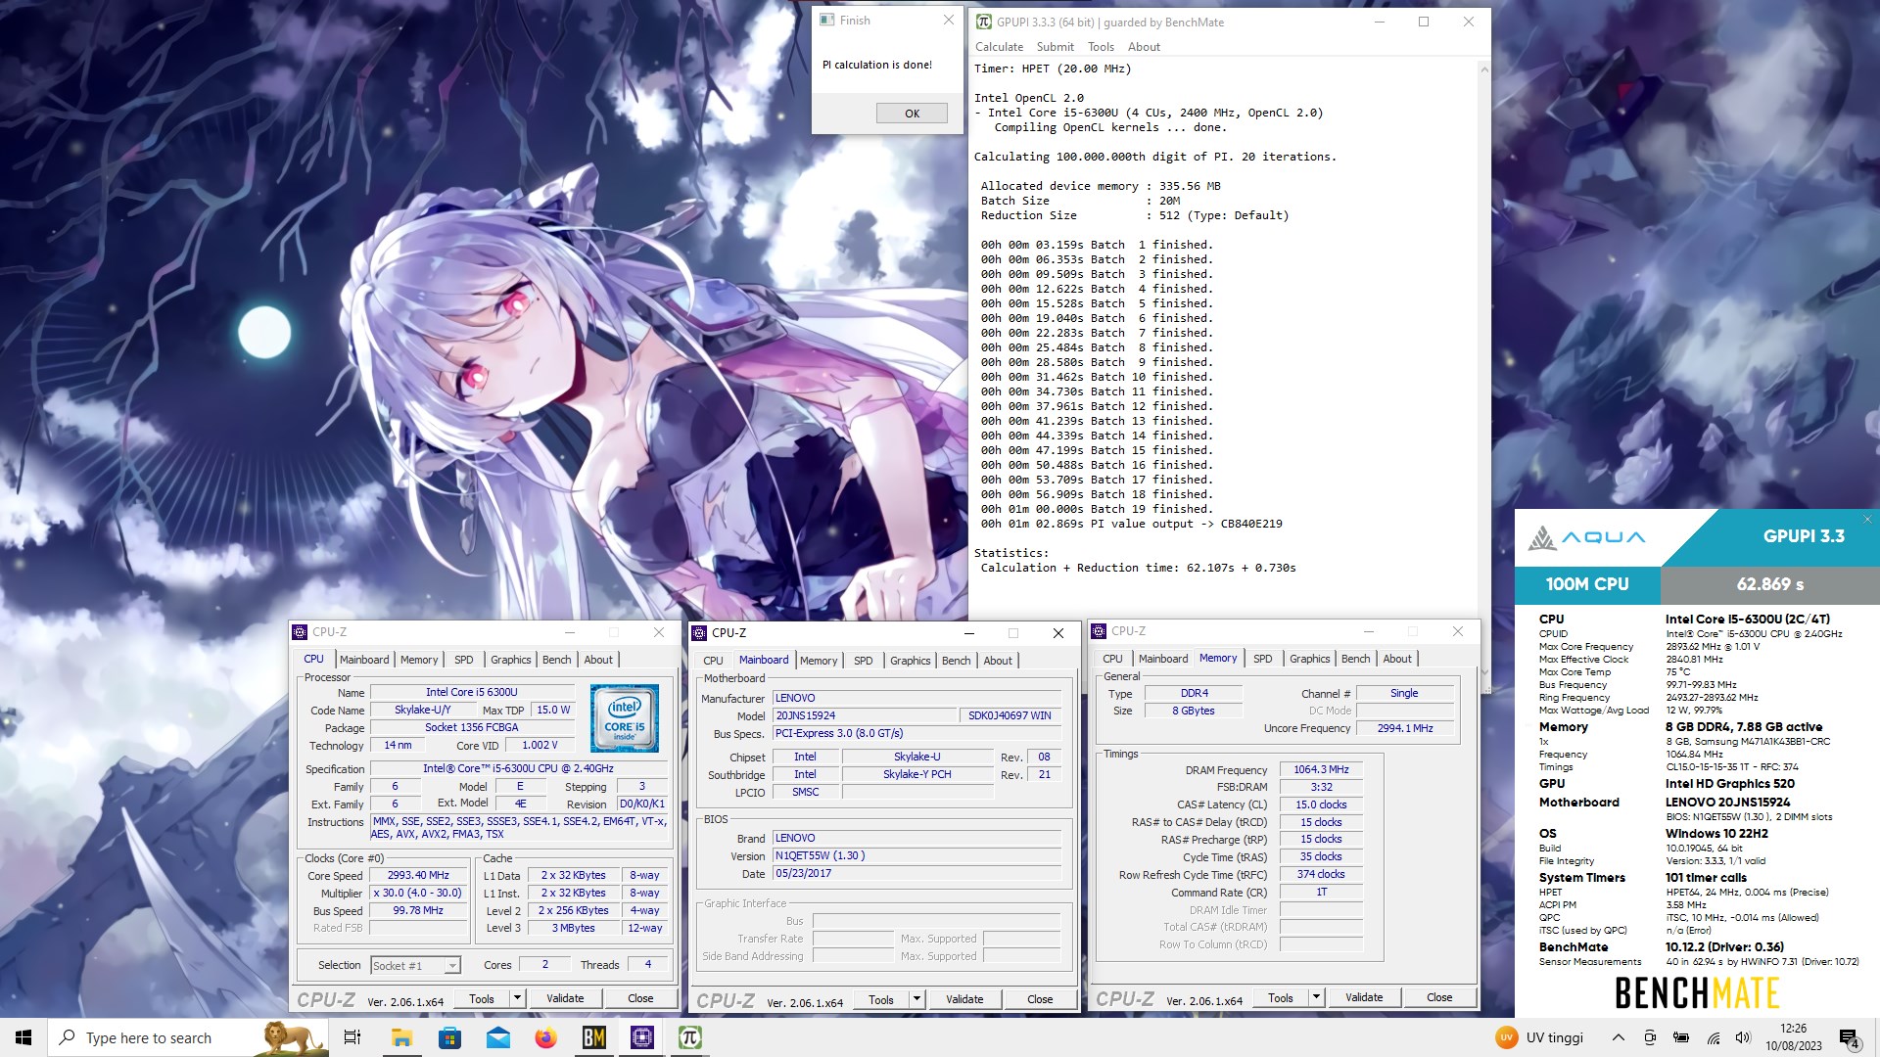Screen dimensions: 1880x1057
Task: Click the right CPU-Z window title icon
Action: [x=1100, y=631]
